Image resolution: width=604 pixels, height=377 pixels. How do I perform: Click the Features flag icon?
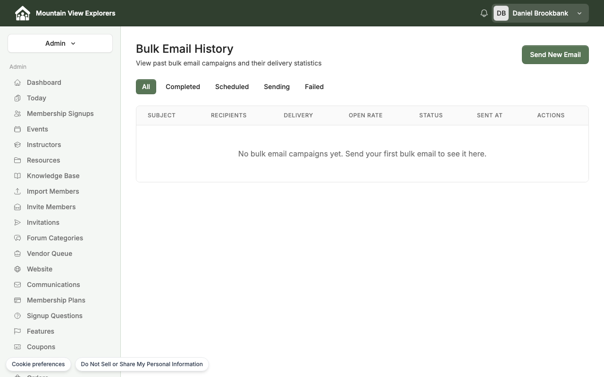17,331
